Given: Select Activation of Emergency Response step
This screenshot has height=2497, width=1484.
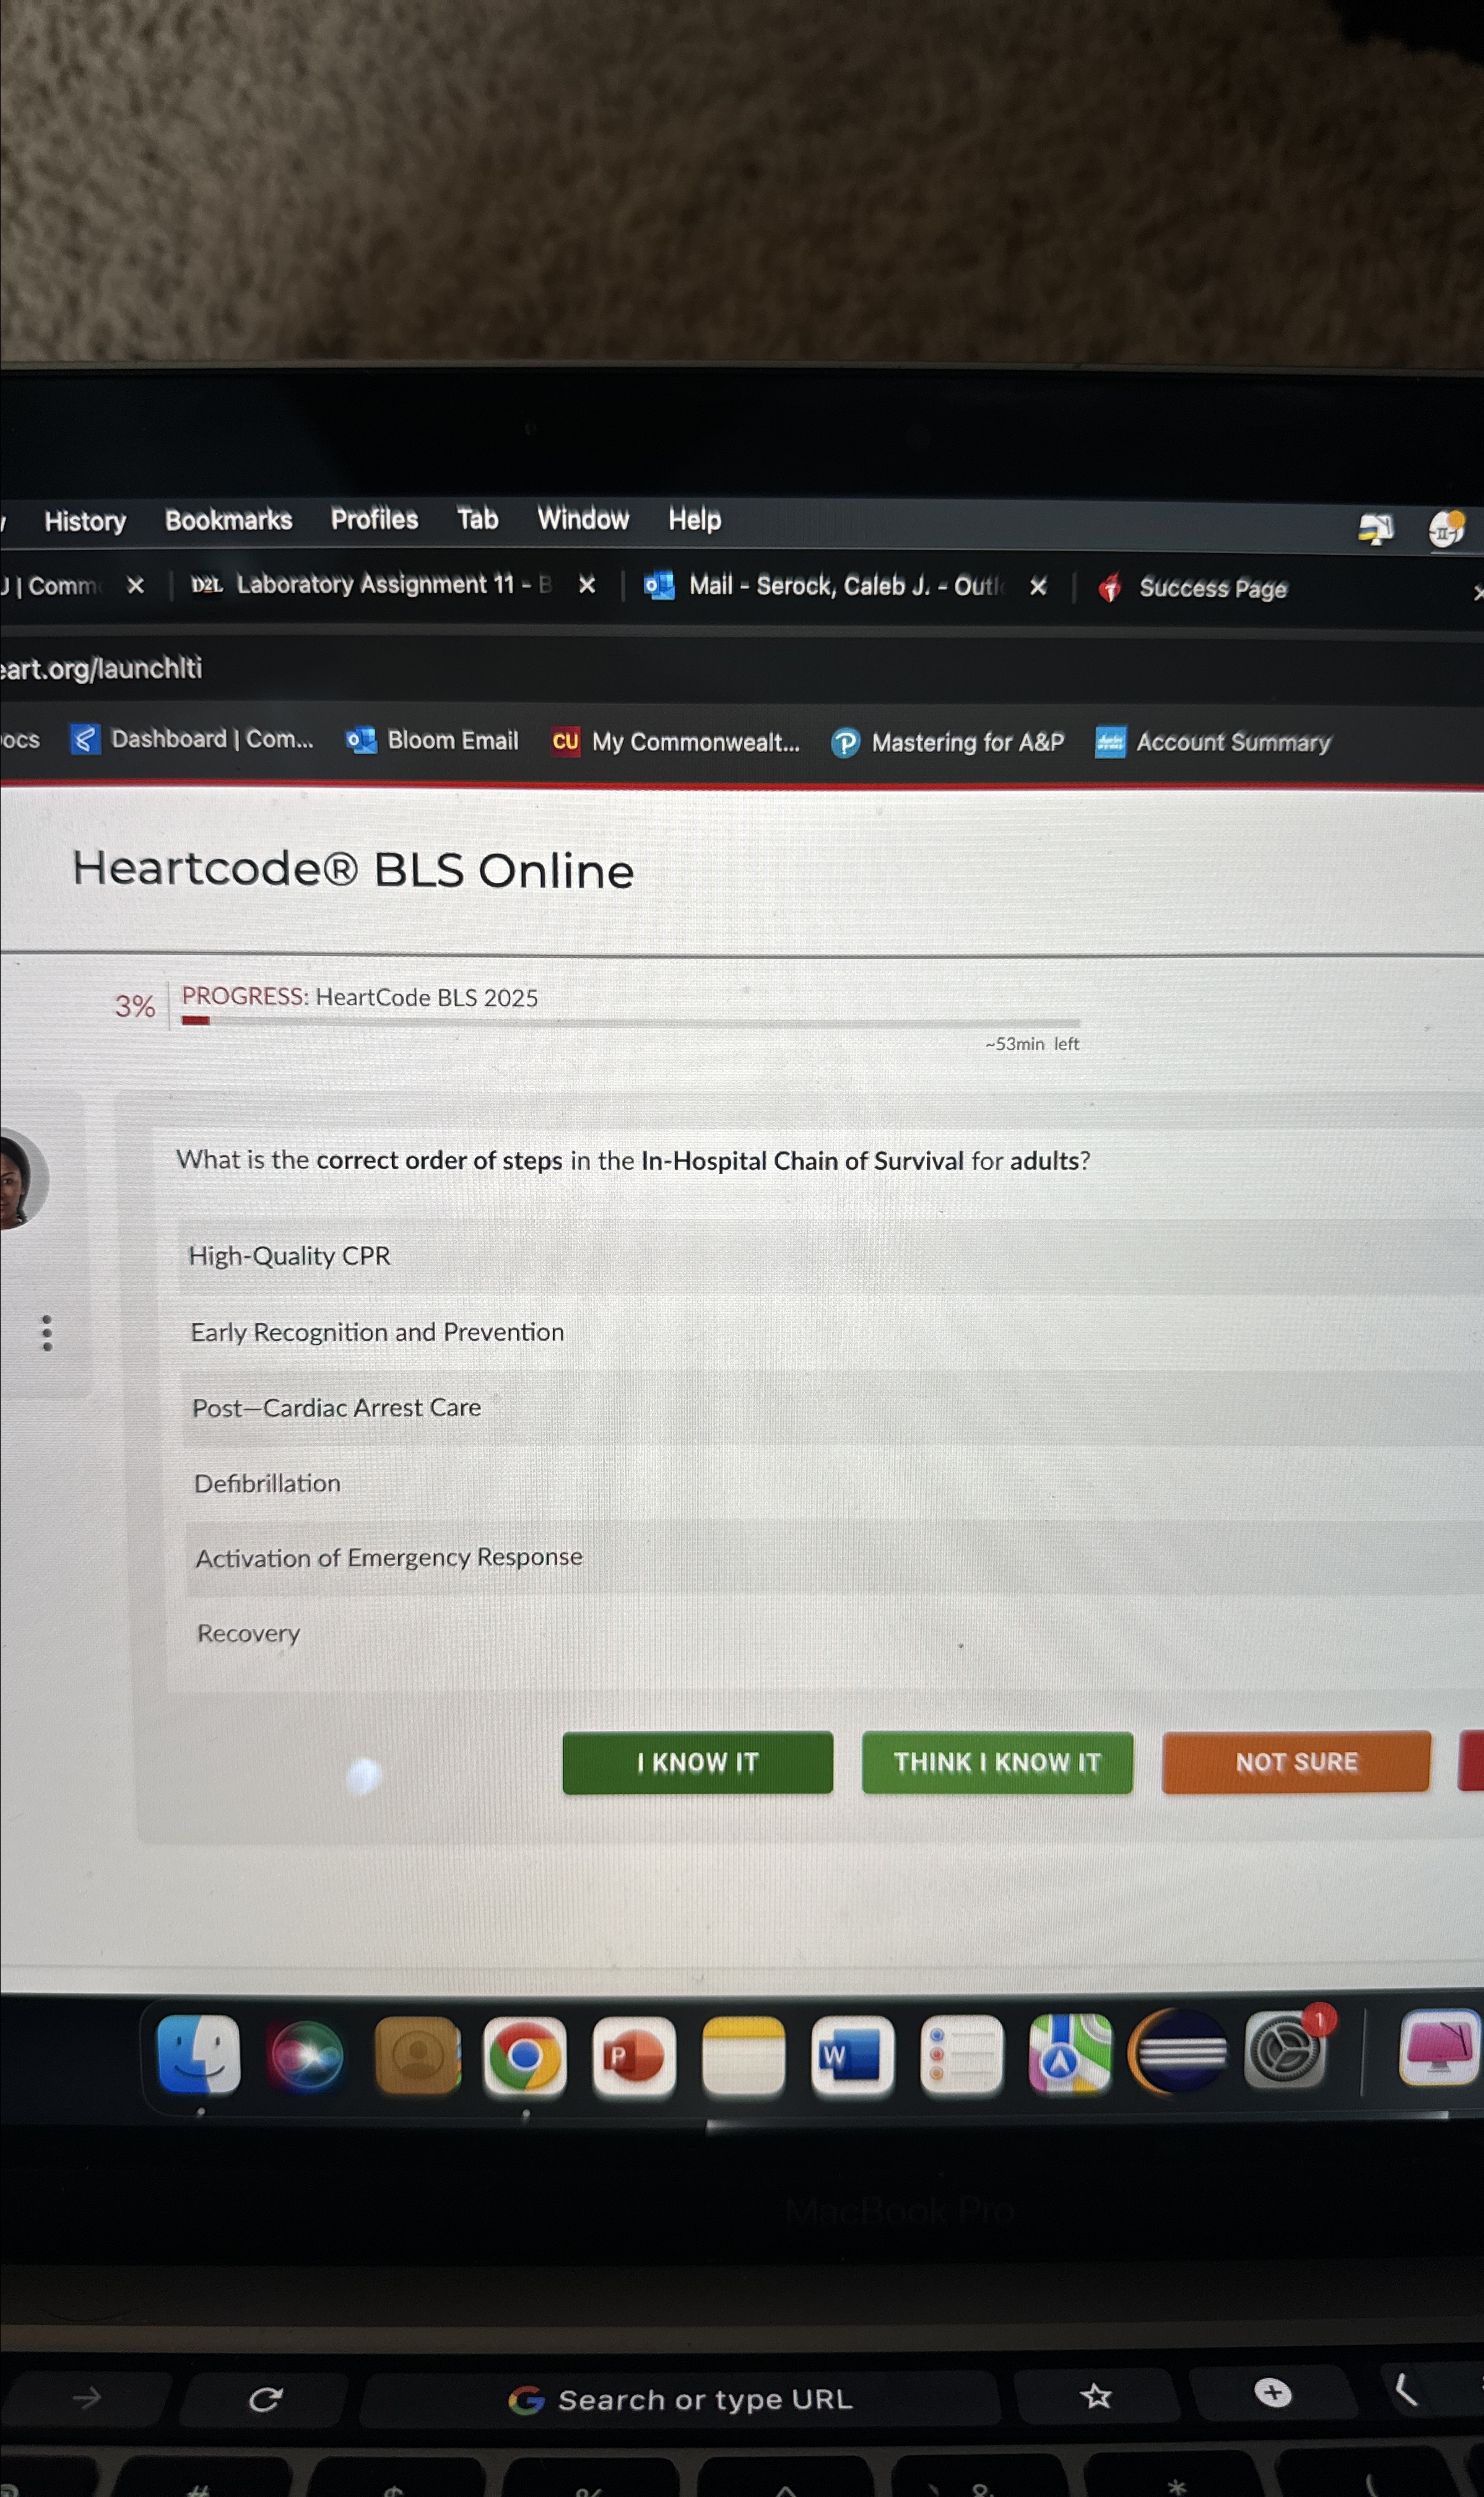Looking at the screenshot, I should point(835,1558).
